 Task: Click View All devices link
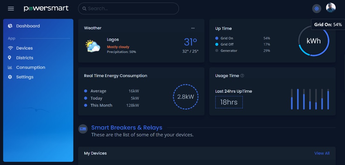point(322,153)
